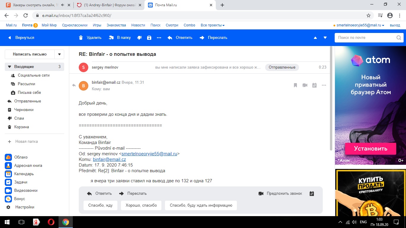Mark the email as spam with the thumbs-down icon
406x228 pixels.
(139, 38)
